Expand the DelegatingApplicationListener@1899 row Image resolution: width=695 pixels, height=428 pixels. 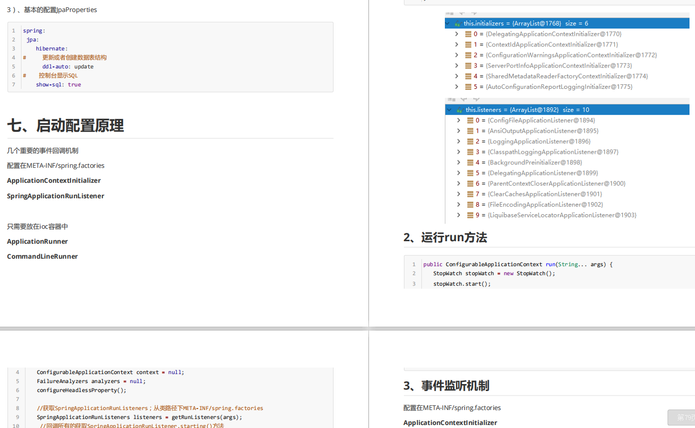pos(459,173)
